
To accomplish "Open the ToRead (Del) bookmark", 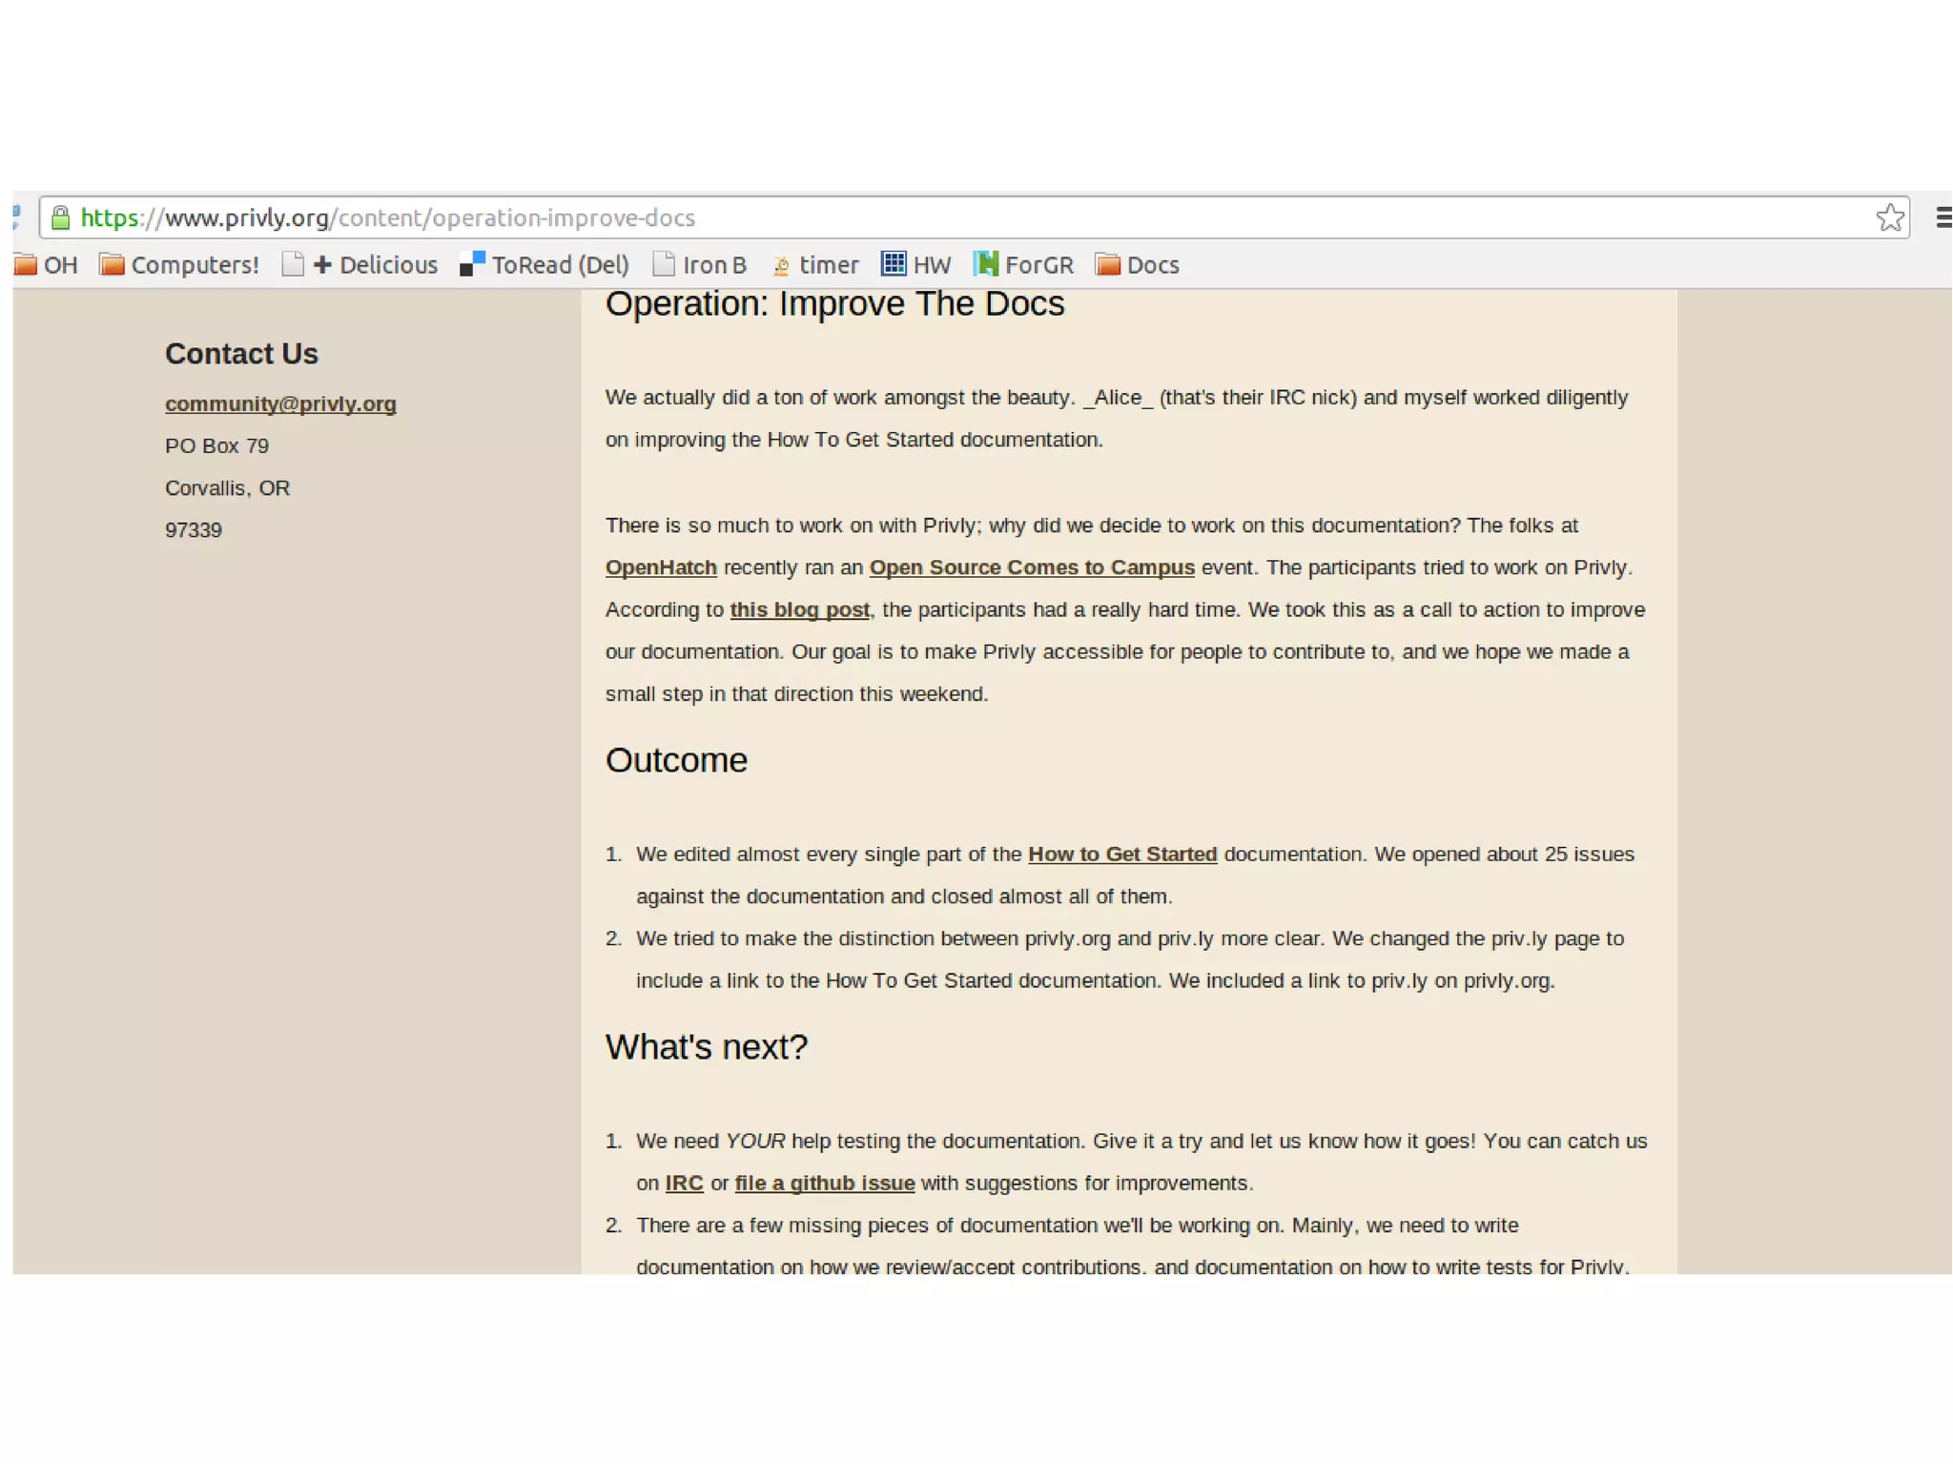I will point(545,265).
